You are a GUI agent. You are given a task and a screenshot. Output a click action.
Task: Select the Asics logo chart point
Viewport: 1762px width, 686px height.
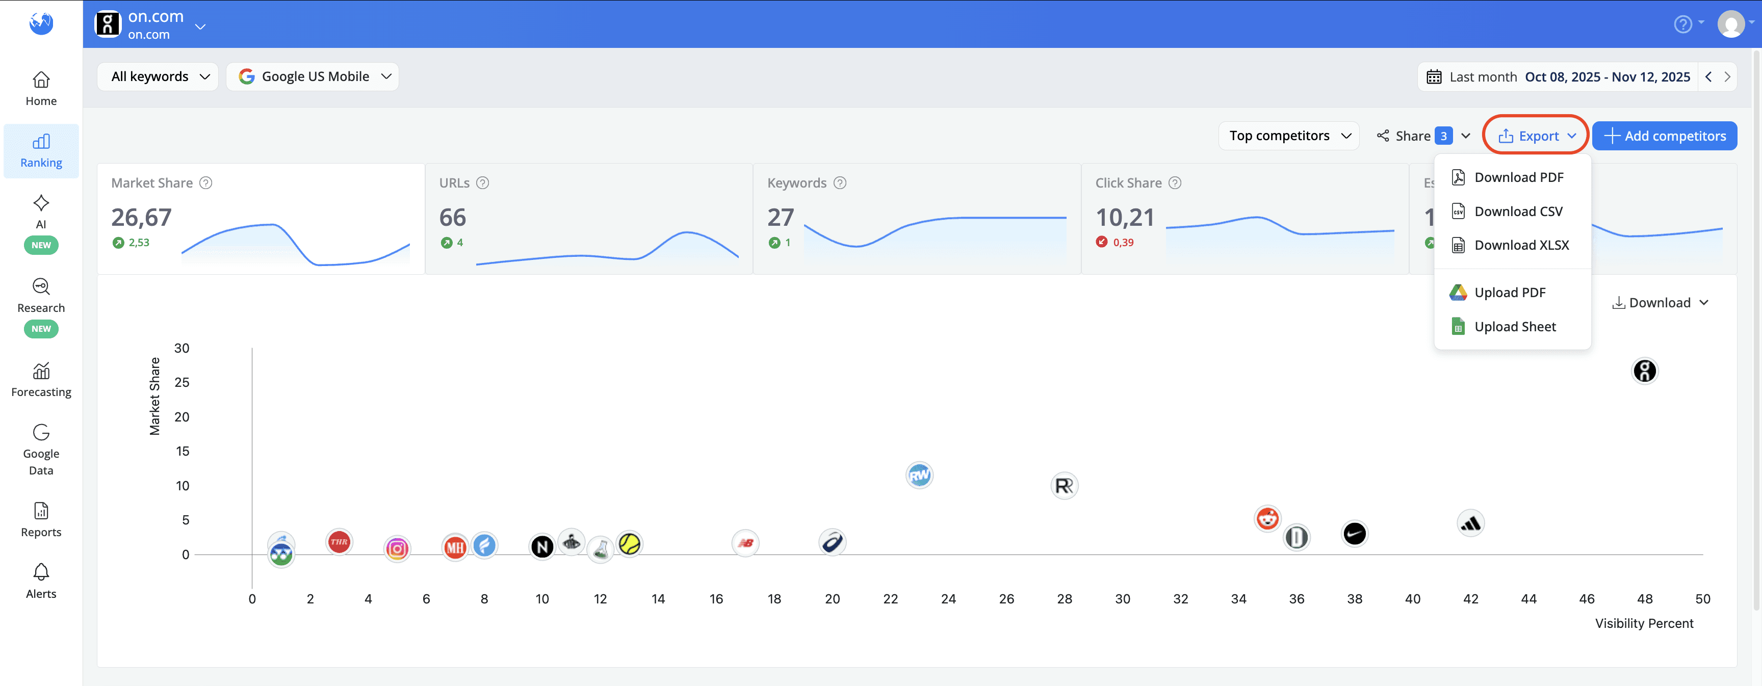tap(832, 542)
